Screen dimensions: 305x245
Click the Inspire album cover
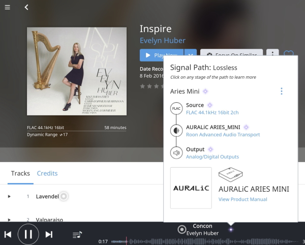pyautogui.click(x=77, y=71)
